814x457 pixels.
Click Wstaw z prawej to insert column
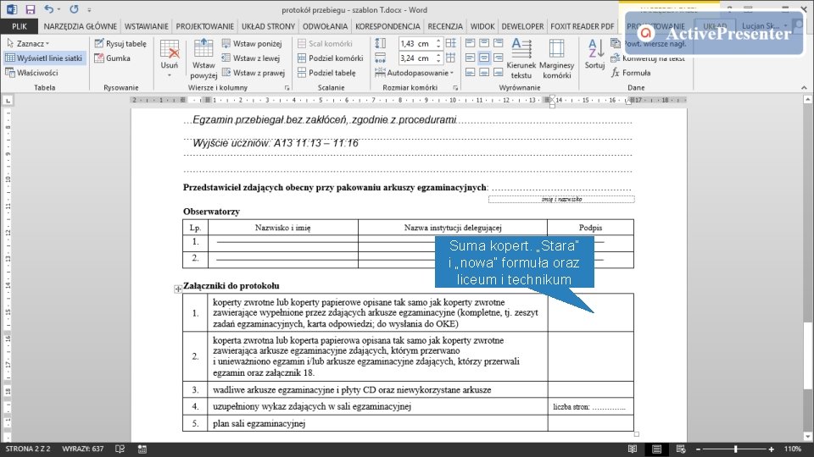253,73
